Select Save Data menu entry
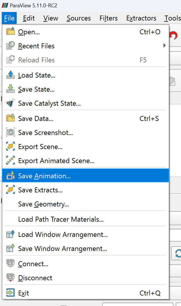 pos(36,119)
